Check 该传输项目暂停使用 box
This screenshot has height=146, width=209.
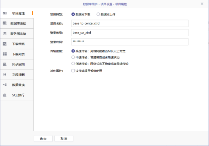click(73, 71)
